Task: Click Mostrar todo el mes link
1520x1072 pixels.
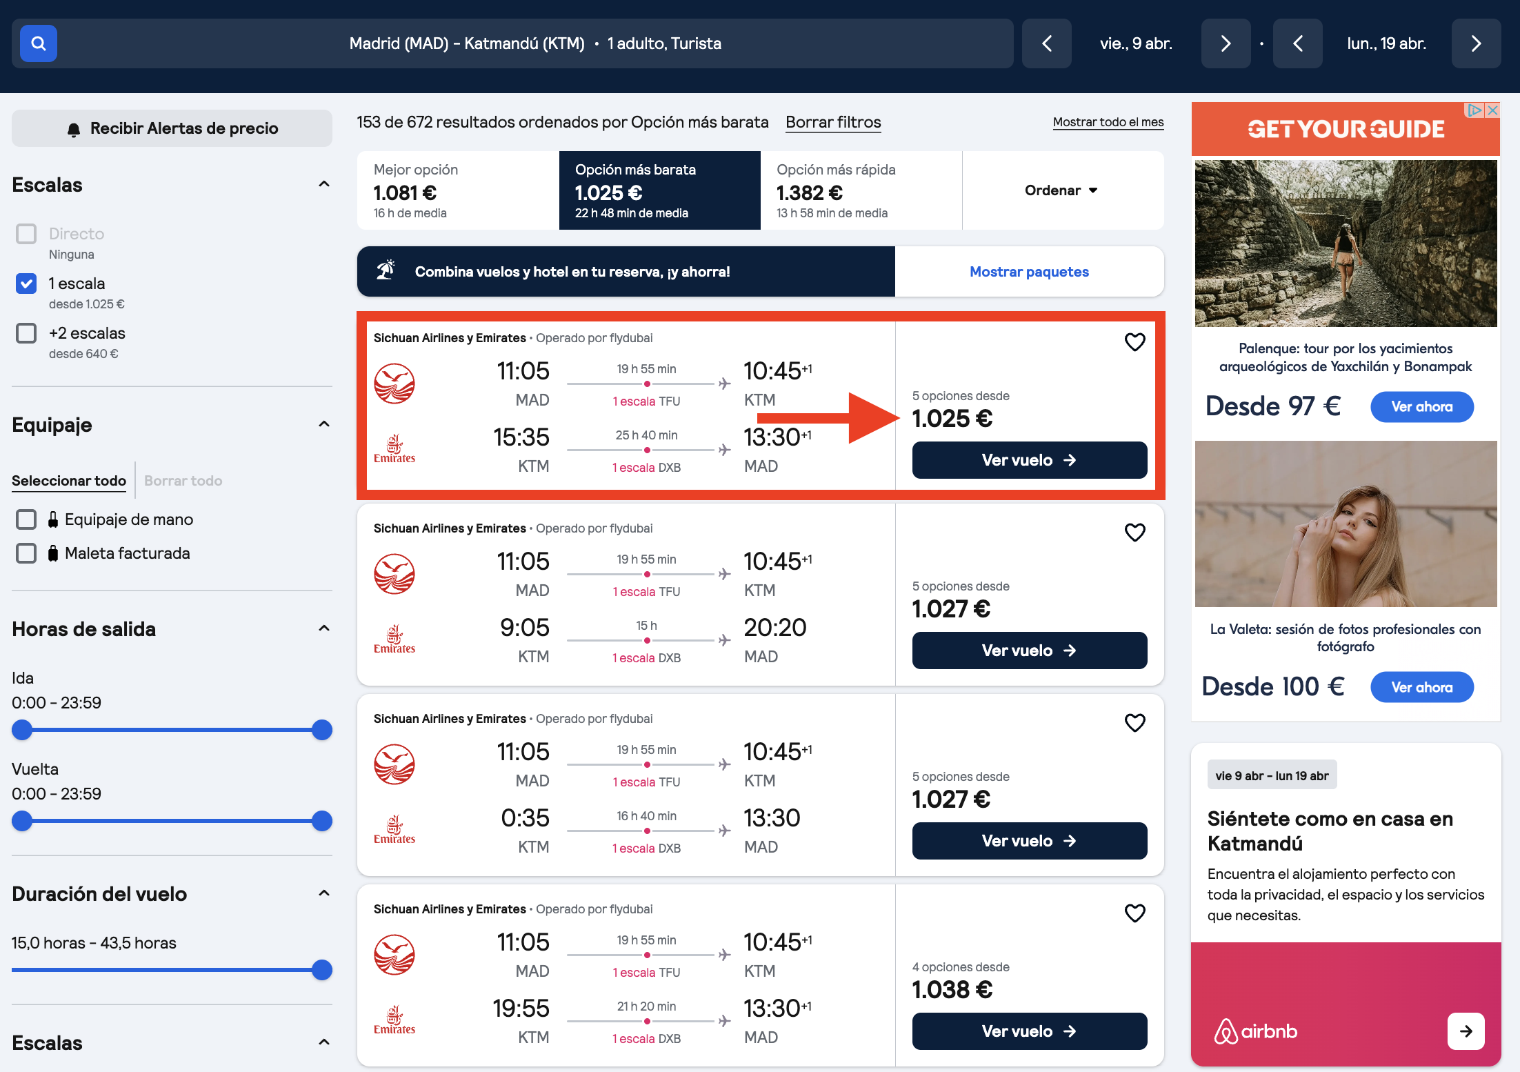Action: pyautogui.click(x=1108, y=122)
